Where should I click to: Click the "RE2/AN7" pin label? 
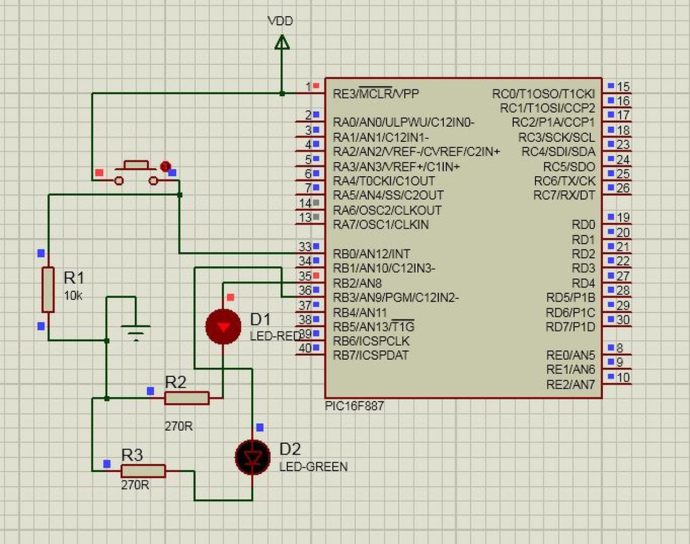click(571, 384)
